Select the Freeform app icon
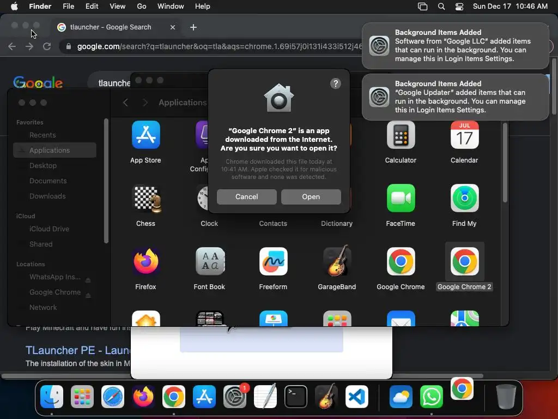 point(273,261)
